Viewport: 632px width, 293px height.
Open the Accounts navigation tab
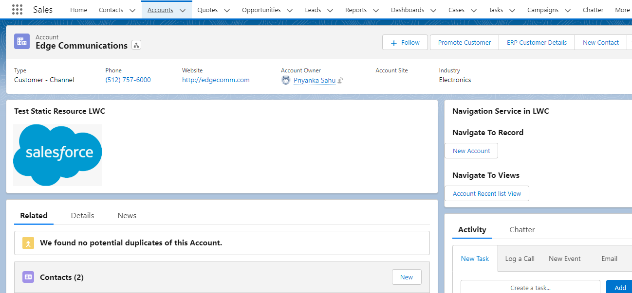(160, 10)
